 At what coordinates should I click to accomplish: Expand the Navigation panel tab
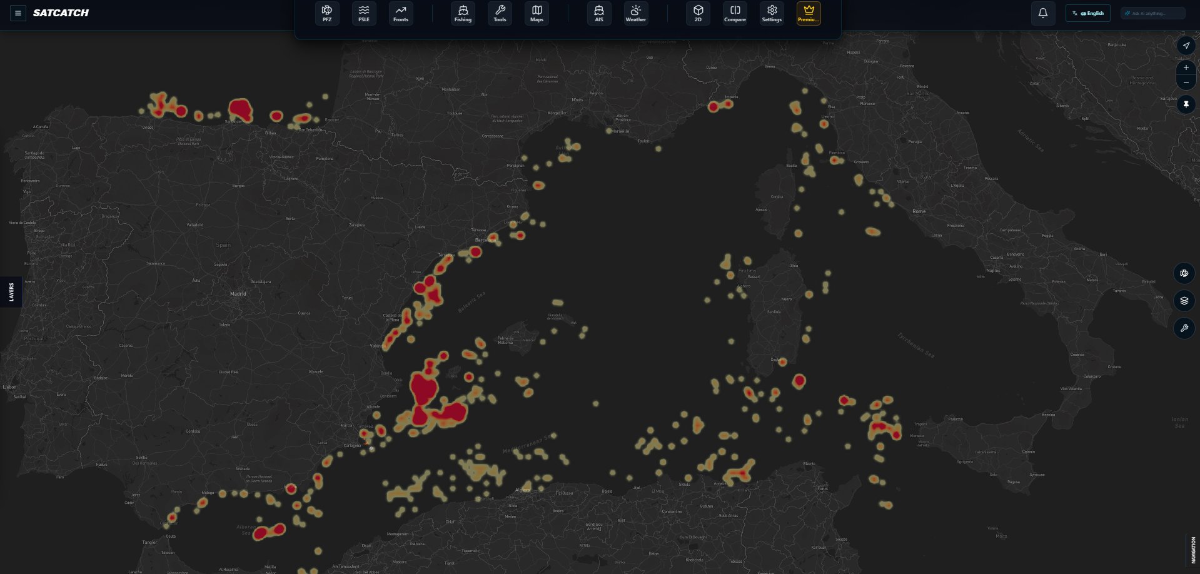tap(1192, 550)
